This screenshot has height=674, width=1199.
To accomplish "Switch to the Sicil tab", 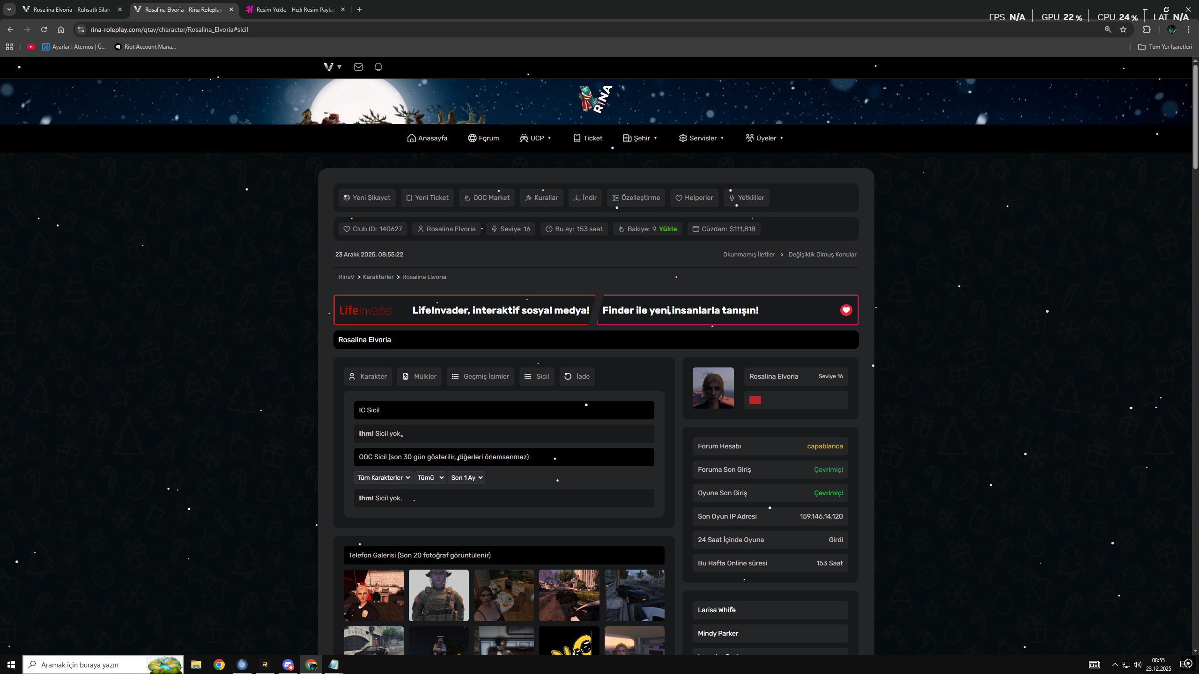I will click(537, 376).
